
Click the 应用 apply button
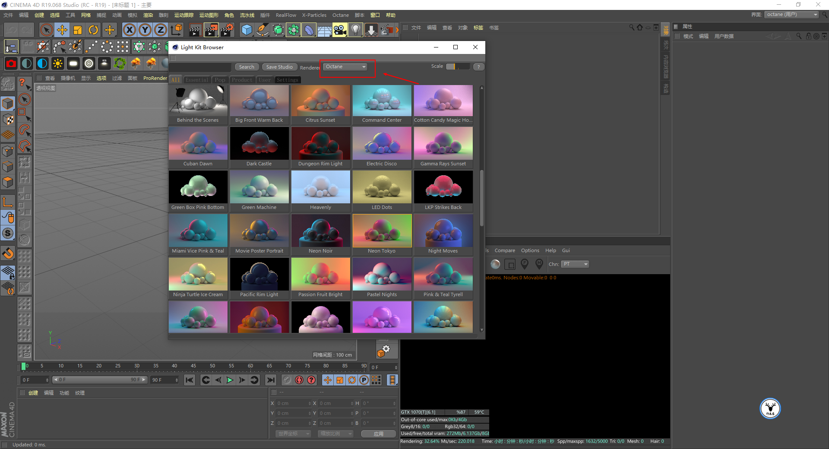click(379, 433)
